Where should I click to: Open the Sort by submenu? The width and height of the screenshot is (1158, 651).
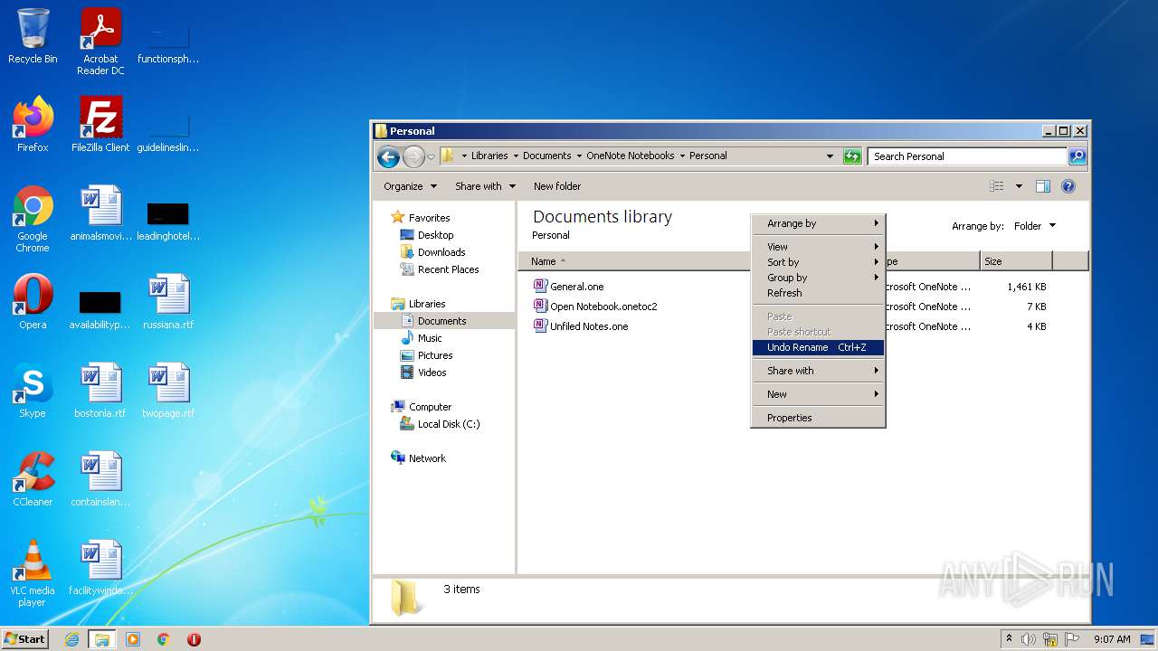click(818, 262)
